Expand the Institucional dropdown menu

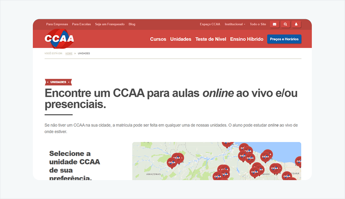[x=235, y=24]
